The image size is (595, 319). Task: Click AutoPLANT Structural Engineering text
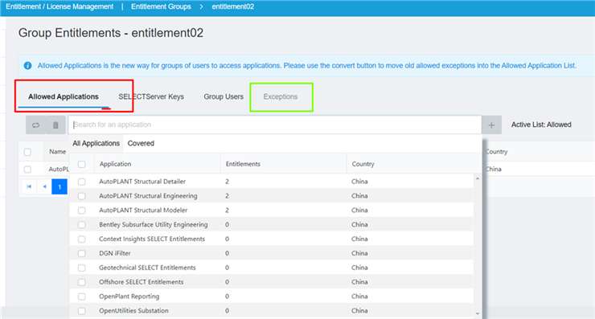tap(148, 196)
